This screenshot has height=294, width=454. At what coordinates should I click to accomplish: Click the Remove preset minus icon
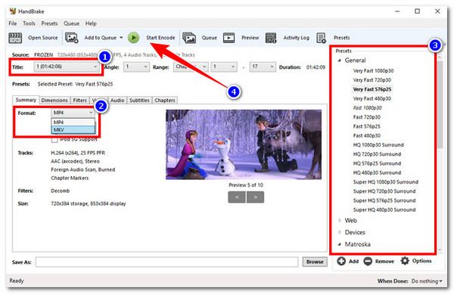[368, 261]
